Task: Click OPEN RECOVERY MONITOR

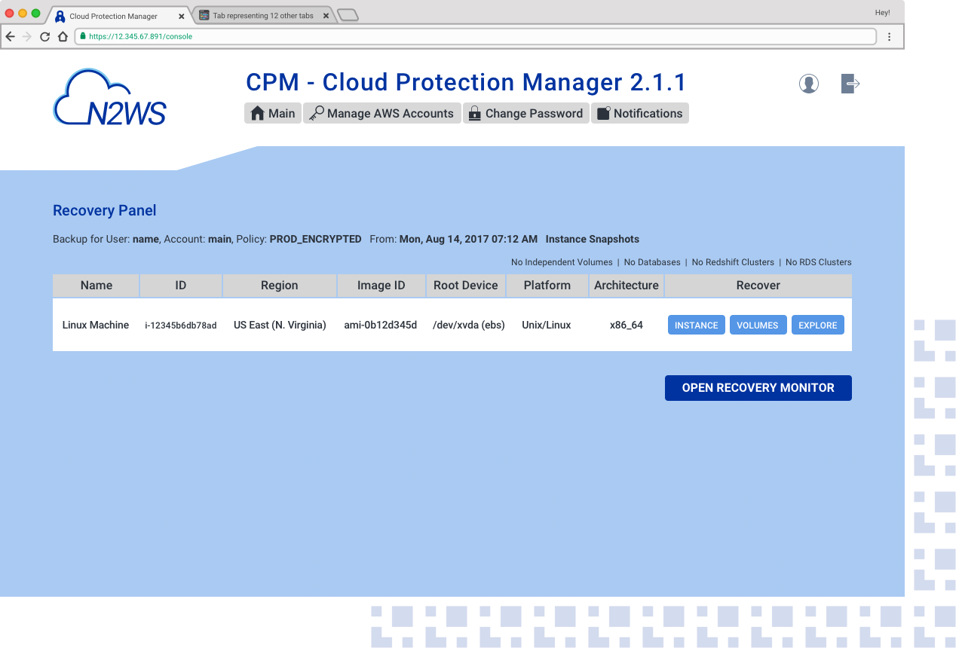Action: coord(758,388)
